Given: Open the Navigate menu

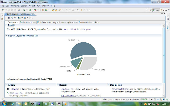Looking at the screenshot, I should click(15, 6).
